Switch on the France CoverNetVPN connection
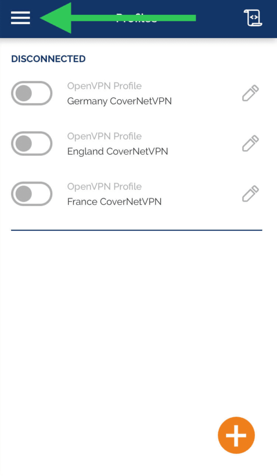Viewport: 277px width, 476px height. [x=32, y=194]
